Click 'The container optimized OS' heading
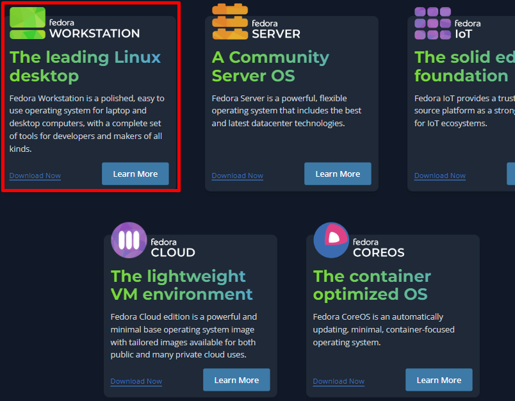 click(372, 285)
